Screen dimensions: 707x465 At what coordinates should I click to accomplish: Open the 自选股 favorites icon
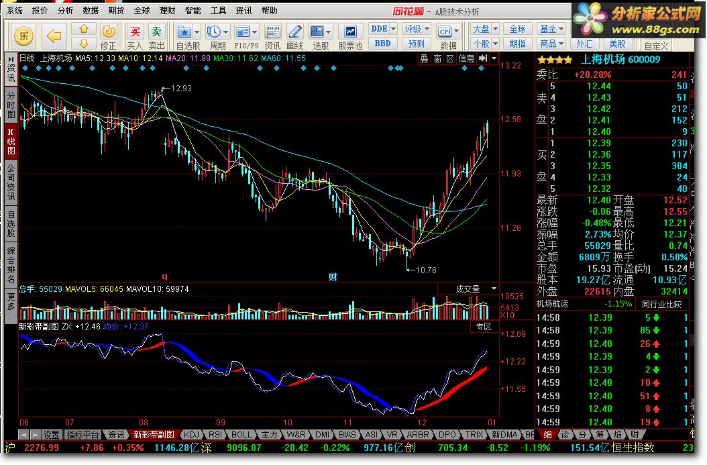tap(184, 32)
